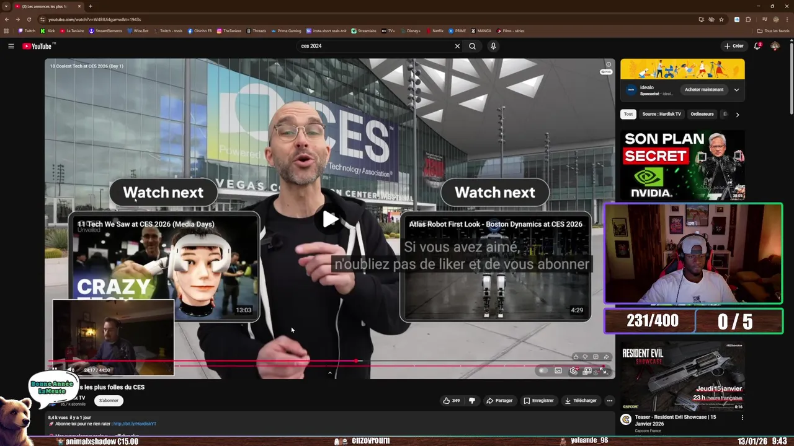794x446 pixels.
Task: Open a new browser tab with plus
Action: tap(91, 6)
